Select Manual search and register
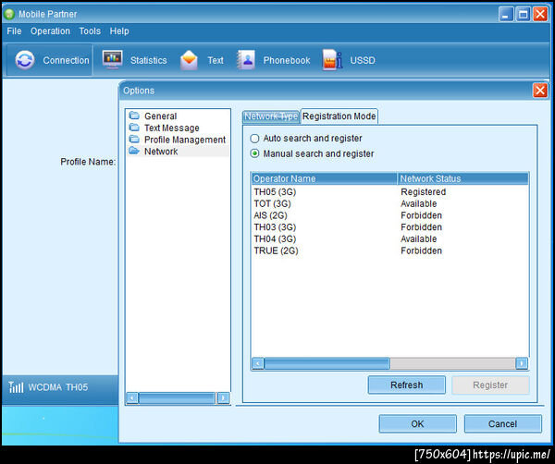Screen dimensions: 555x464 [254, 153]
